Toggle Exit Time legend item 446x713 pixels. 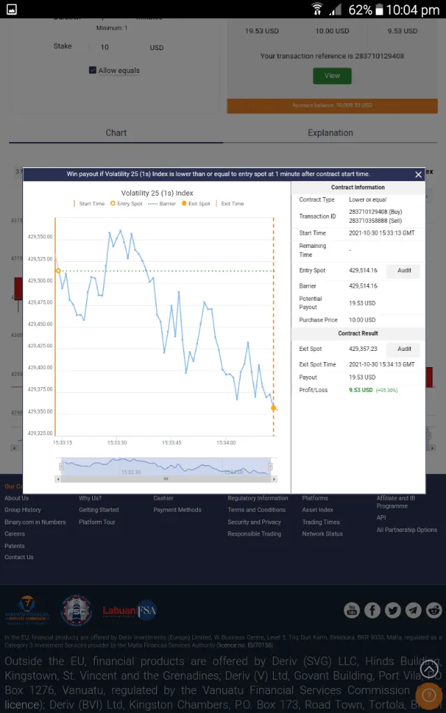[230, 204]
